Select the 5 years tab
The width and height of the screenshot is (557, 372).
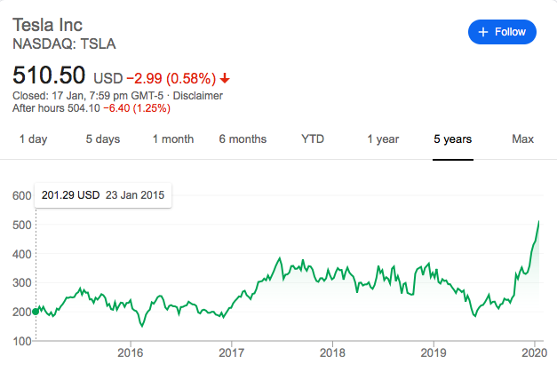click(453, 139)
